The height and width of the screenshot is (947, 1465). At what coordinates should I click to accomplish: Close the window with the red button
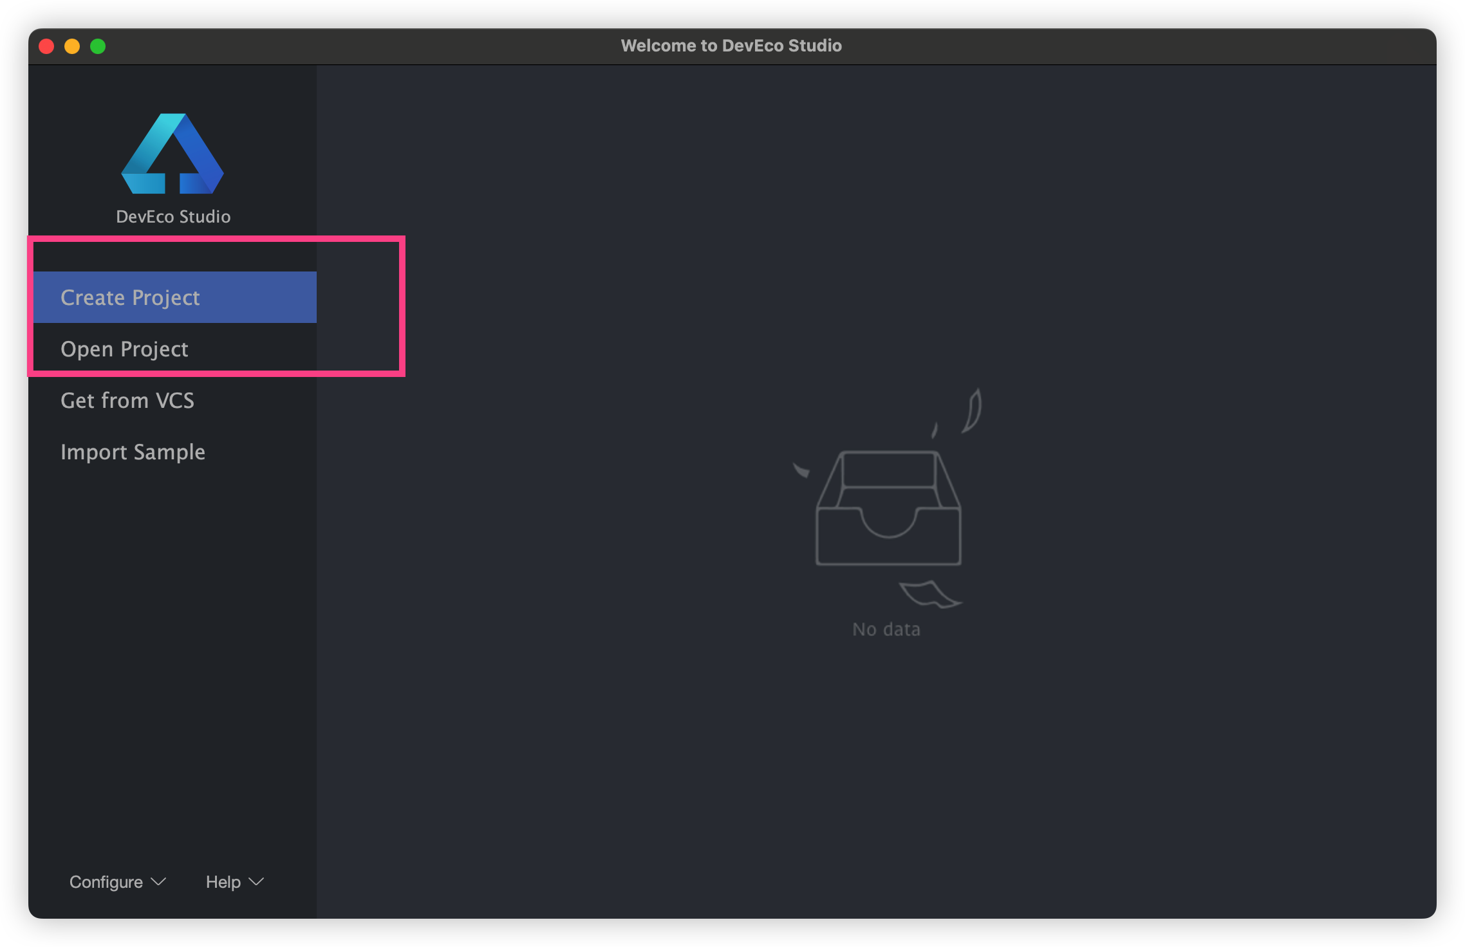click(46, 46)
